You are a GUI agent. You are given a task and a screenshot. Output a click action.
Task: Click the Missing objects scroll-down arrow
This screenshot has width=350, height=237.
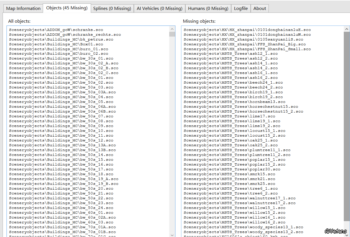pyautogui.click(x=347, y=234)
